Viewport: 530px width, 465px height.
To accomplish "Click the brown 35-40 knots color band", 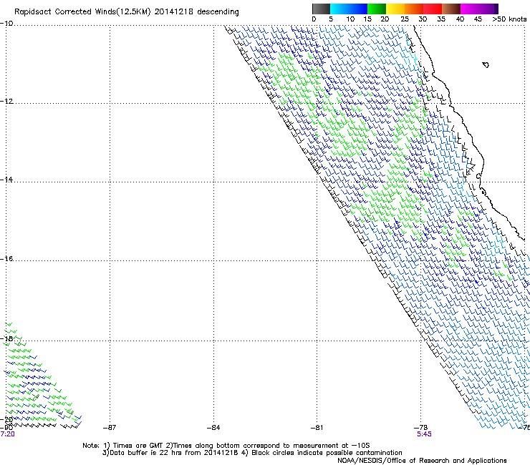I will (x=451, y=9).
